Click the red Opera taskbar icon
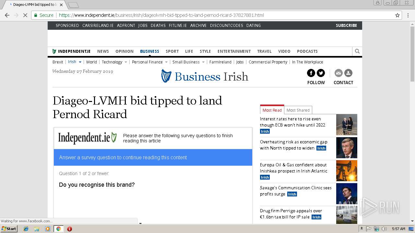 click(69, 229)
